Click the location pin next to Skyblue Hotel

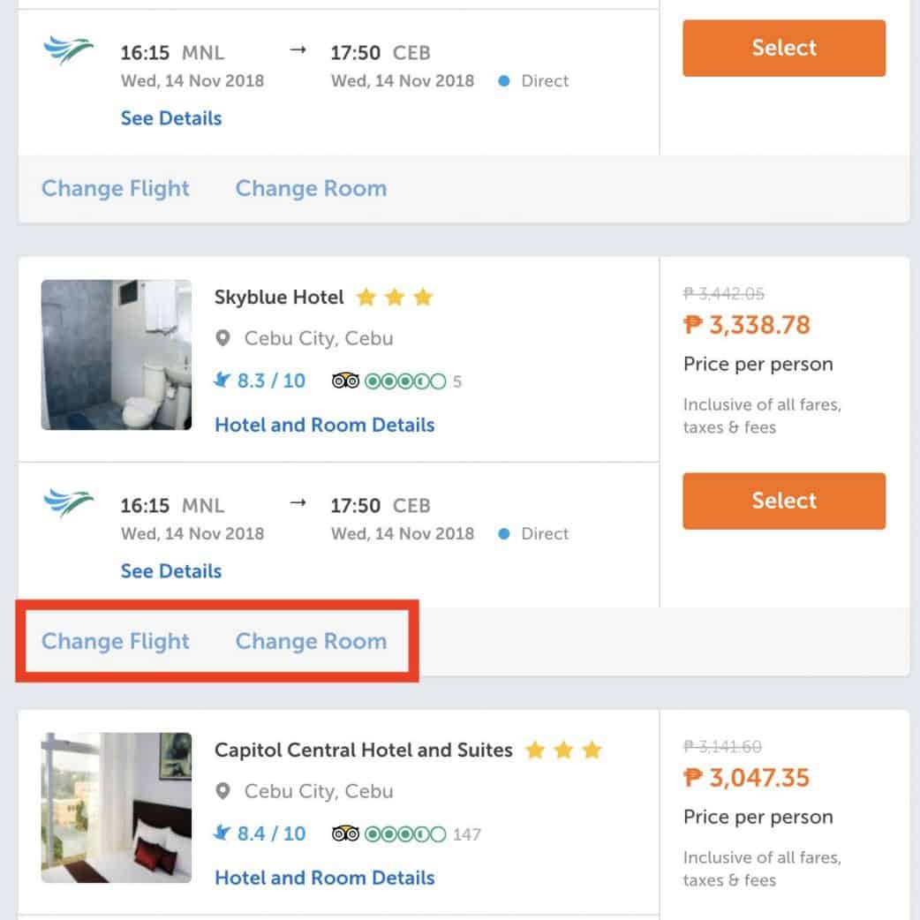223,339
